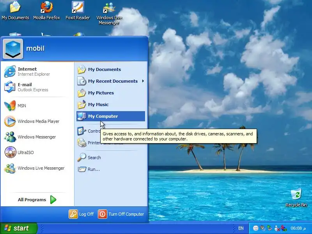Open the speaker volume tray icon
The height and width of the screenshot is (234, 312).
tap(262, 228)
